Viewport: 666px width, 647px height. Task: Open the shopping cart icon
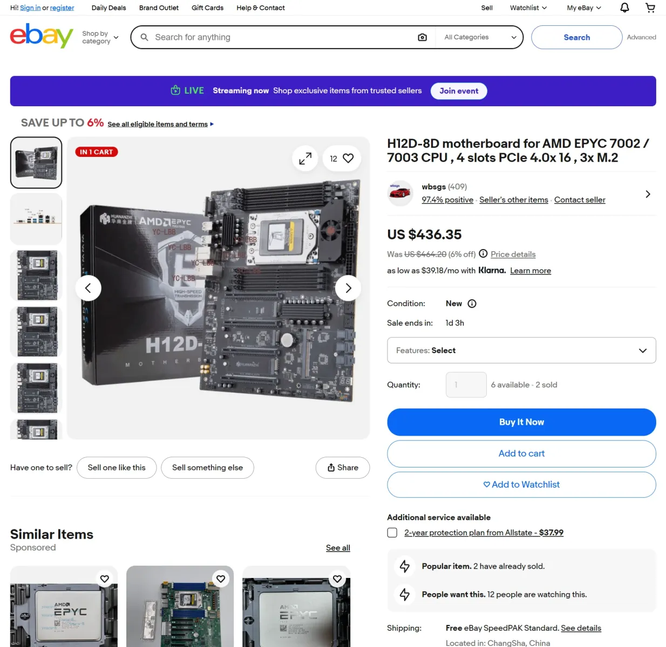pyautogui.click(x=650, y=8)
